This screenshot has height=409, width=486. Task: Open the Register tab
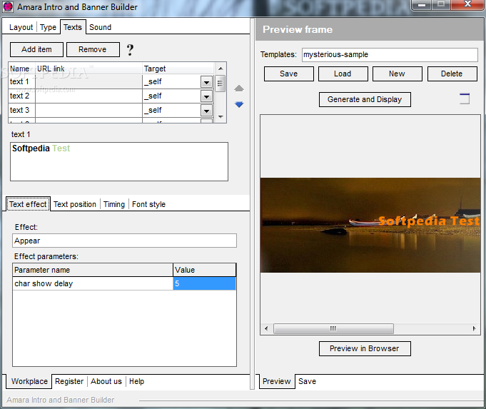[69, 381]
